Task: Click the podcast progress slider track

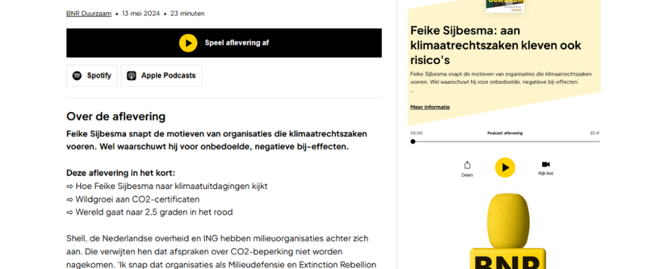Action: tap(506, 142)
